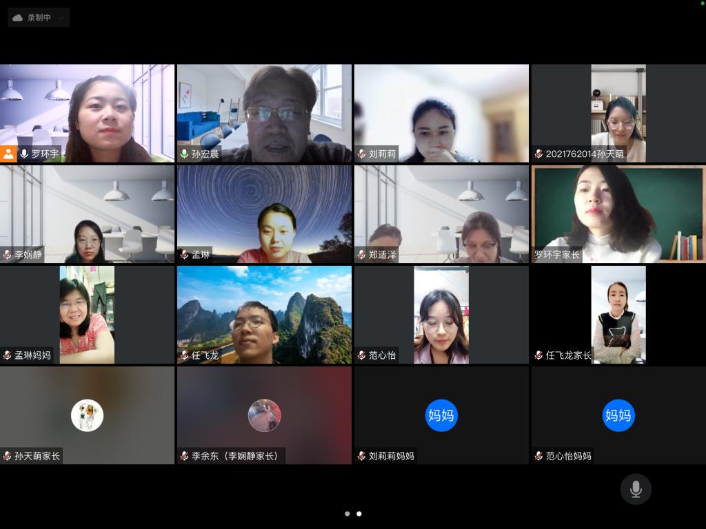This screenshot has width=706, height=529.
Task: Select the 李娴静 name label
Action: pos(28,255)
